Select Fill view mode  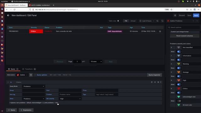(126, 21)
